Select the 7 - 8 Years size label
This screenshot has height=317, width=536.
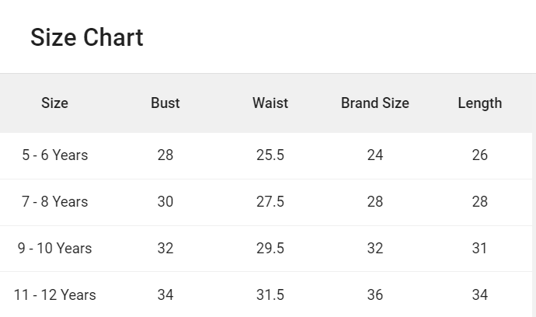coord(54,202)
